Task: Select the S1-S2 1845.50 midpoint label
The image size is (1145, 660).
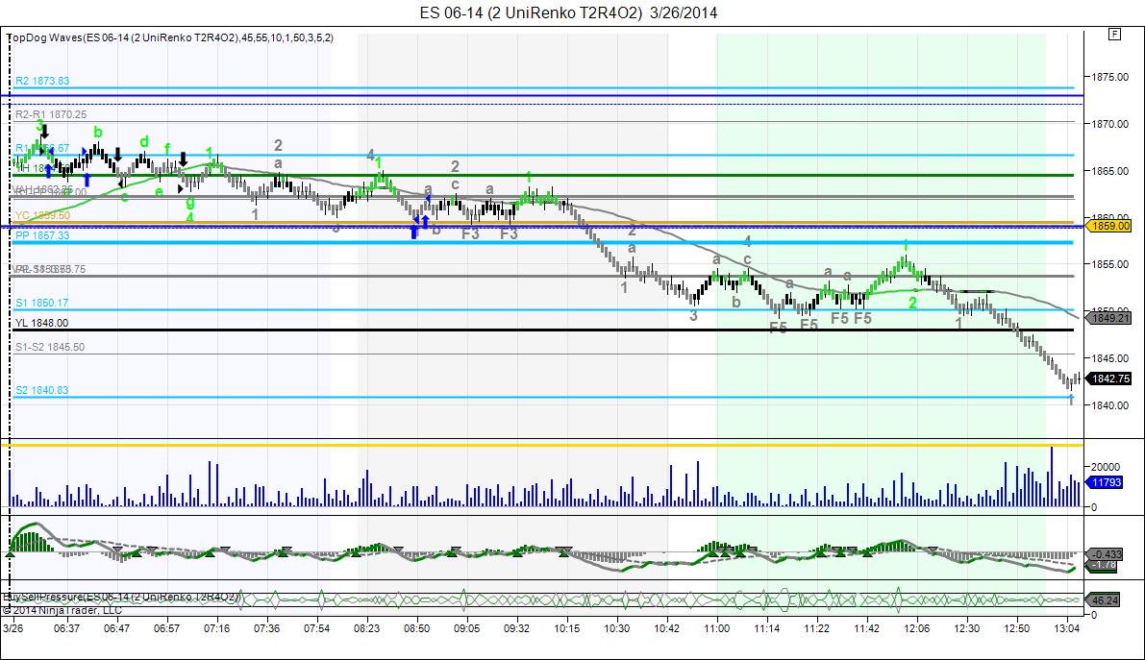Action: pos(50,347)
